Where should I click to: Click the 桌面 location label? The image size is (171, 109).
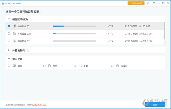pos(20,66)
